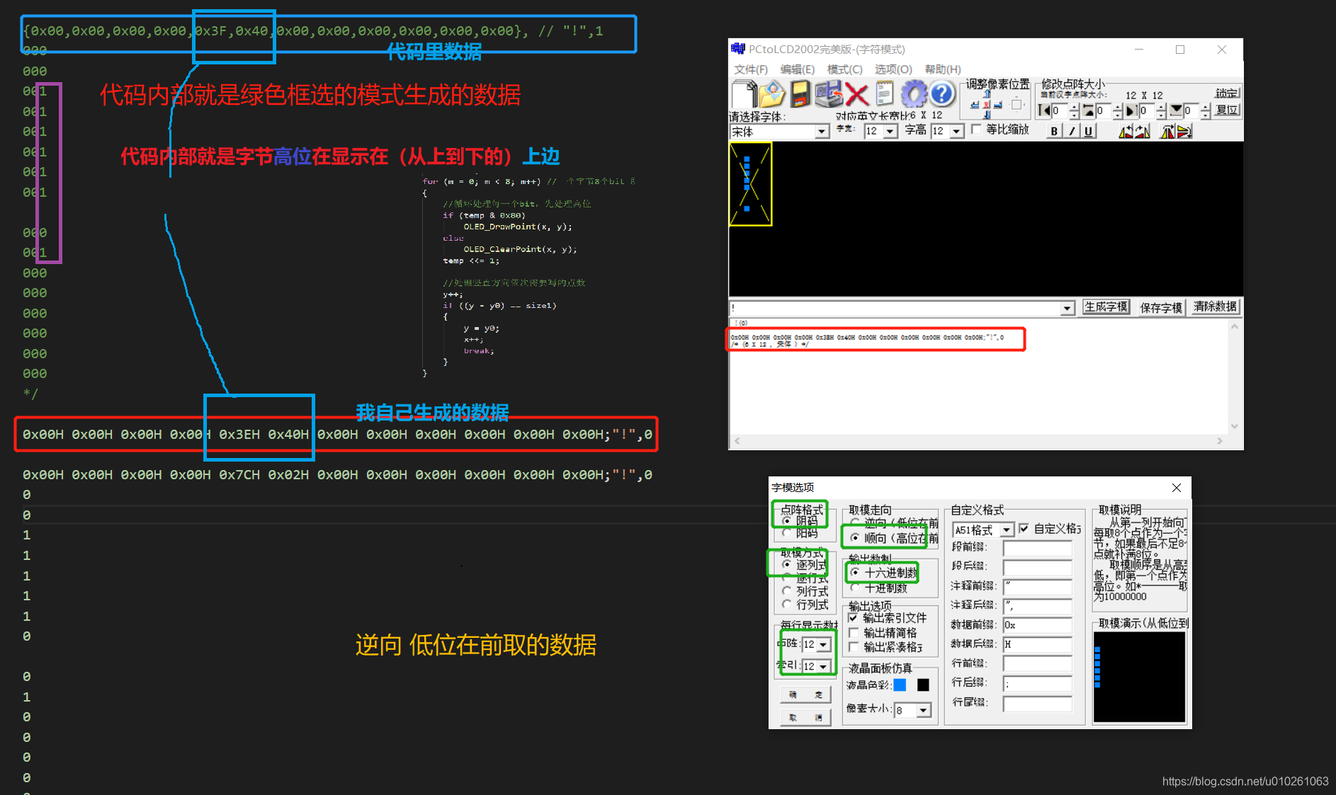This screenshot has width=1336, height=795.
Task: Click the 清除数据 button
Action: tap(1215, 307)
